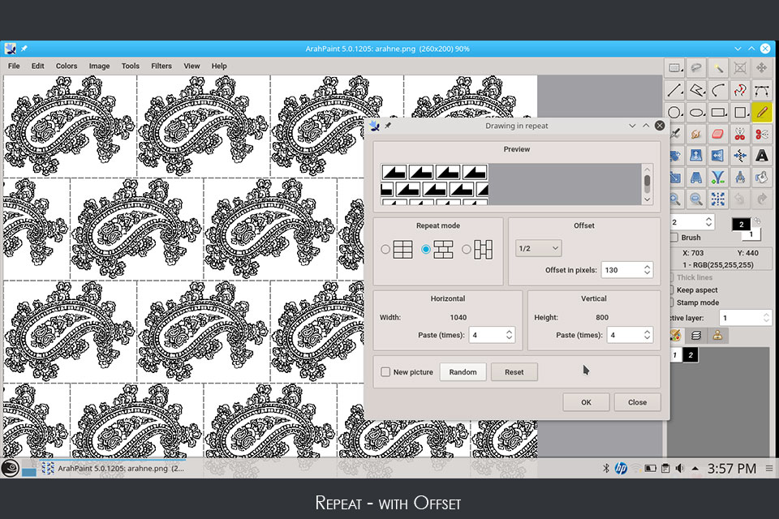Select the pink eraser tool

tap(718, 134)
